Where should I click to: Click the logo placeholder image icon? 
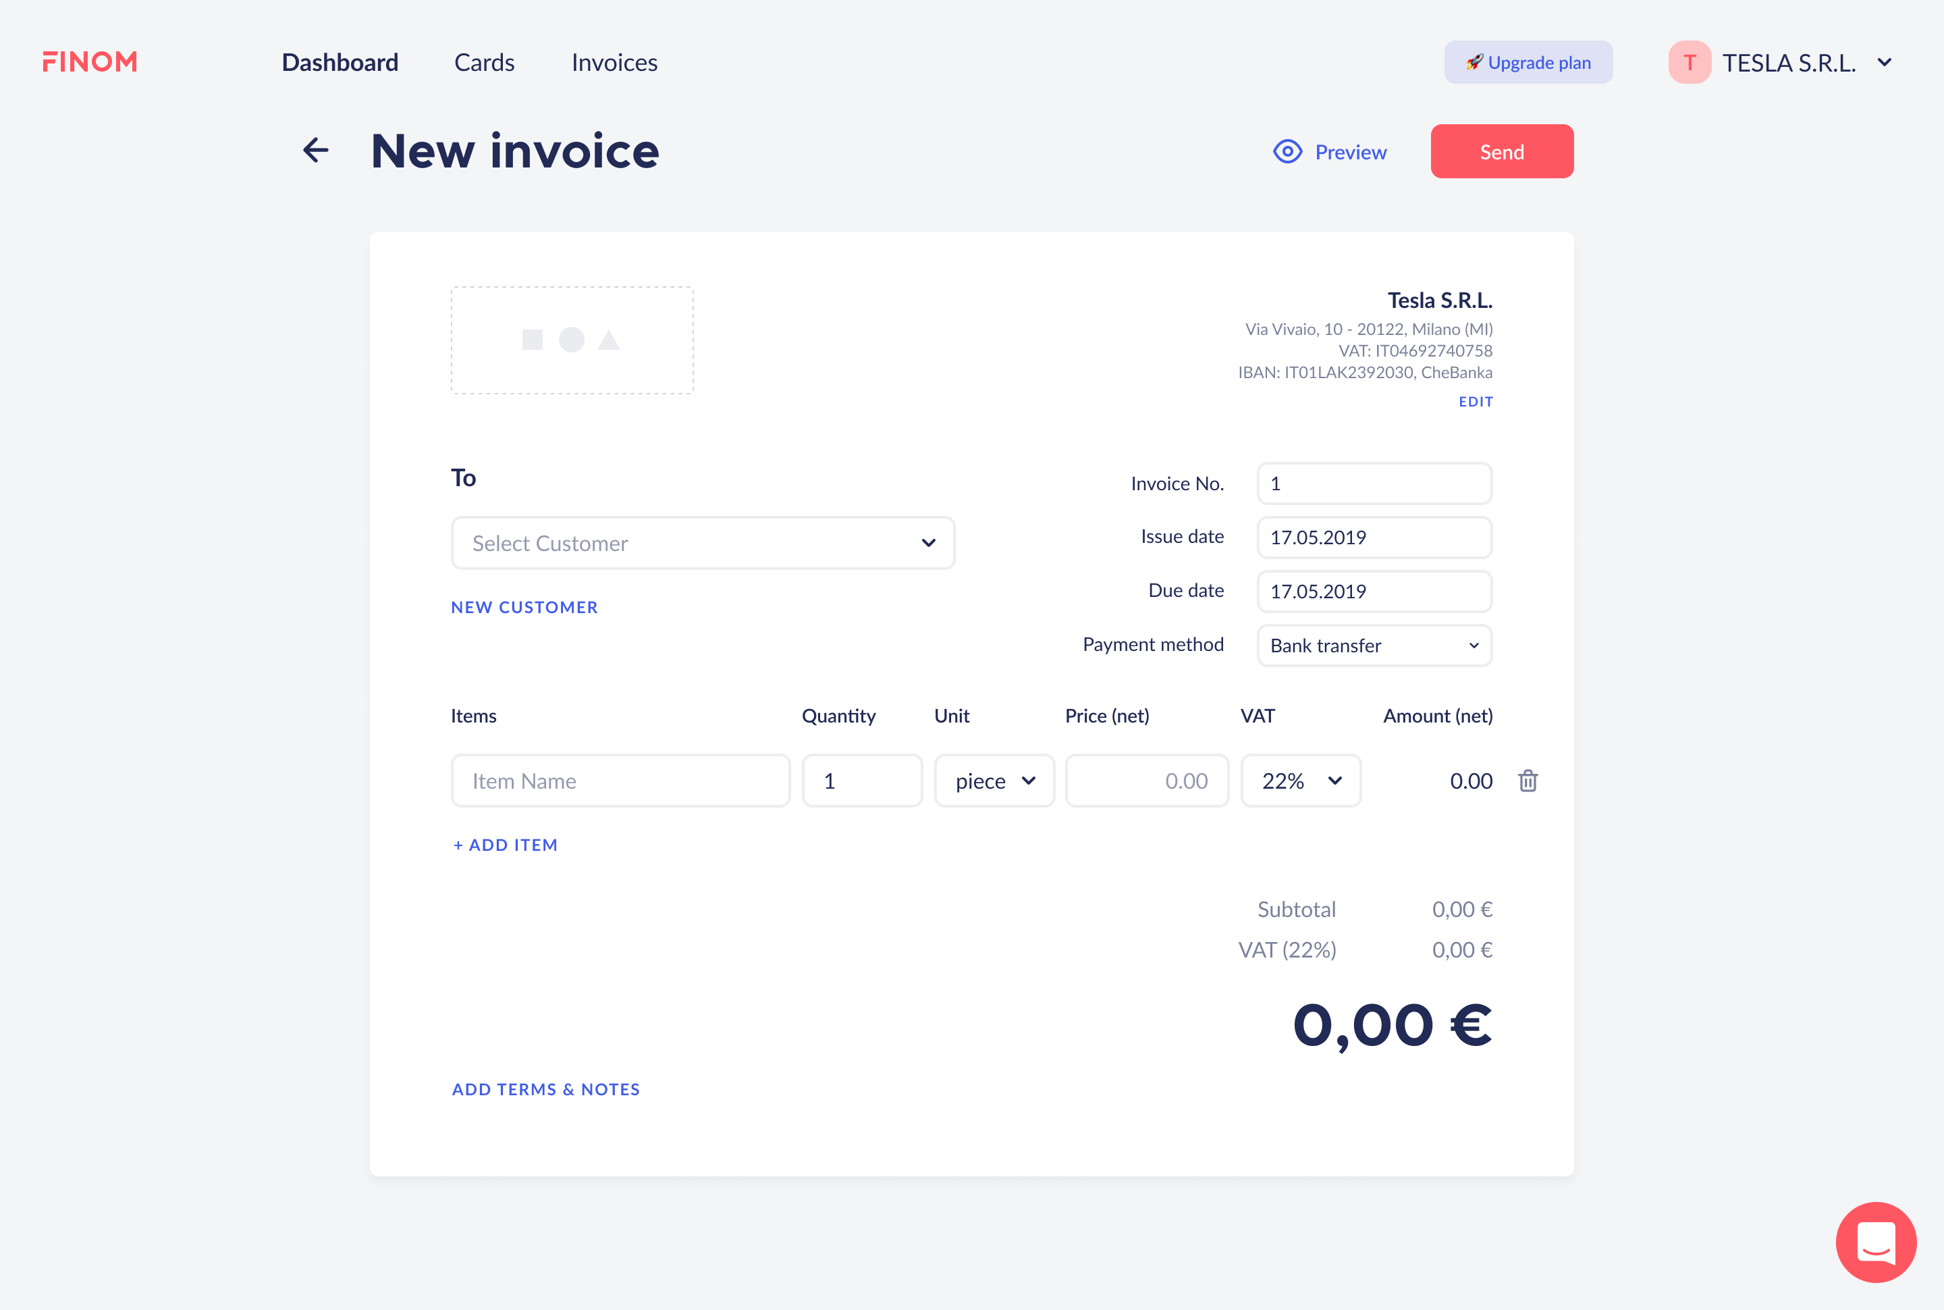[x=572, y=338]
